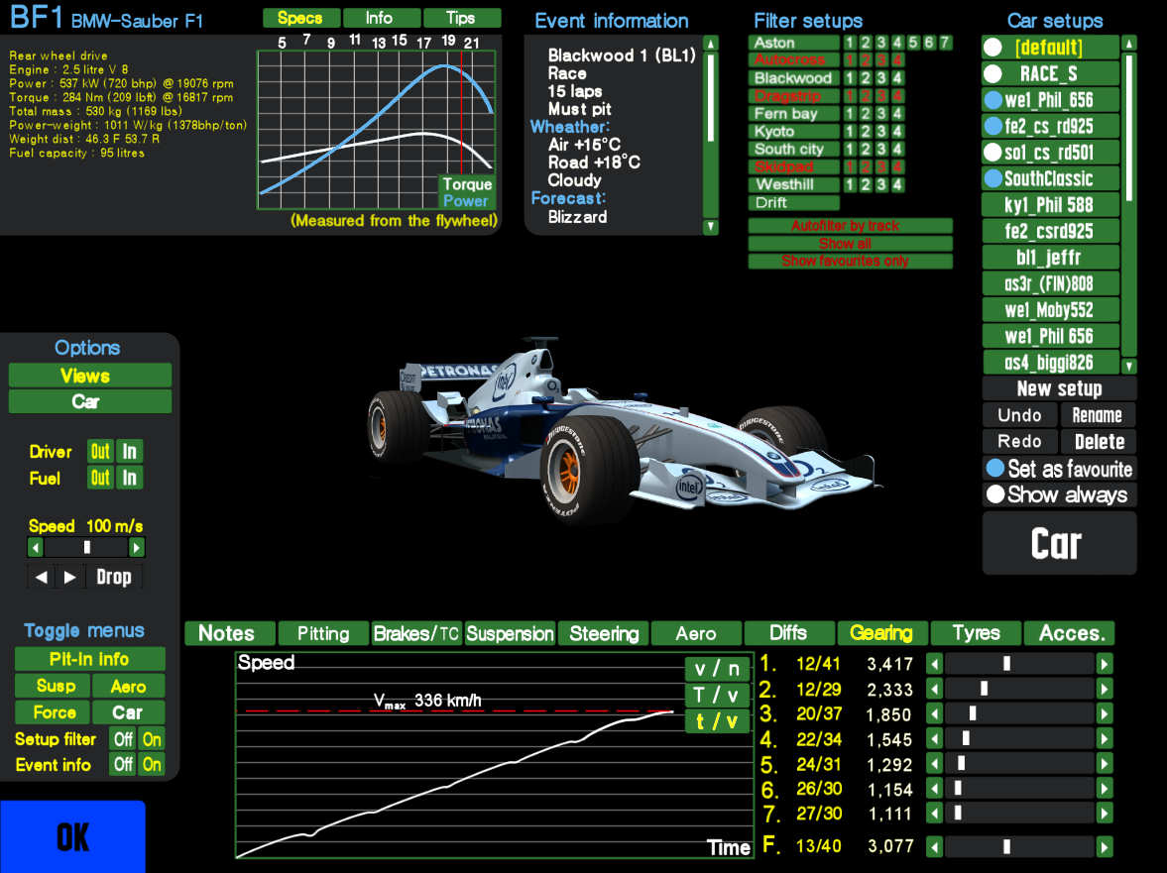The height and width of the screenshot is (873, 1167).
Task: Open the Tips tab
Action: pyautogui.click(x=461, y=18)
